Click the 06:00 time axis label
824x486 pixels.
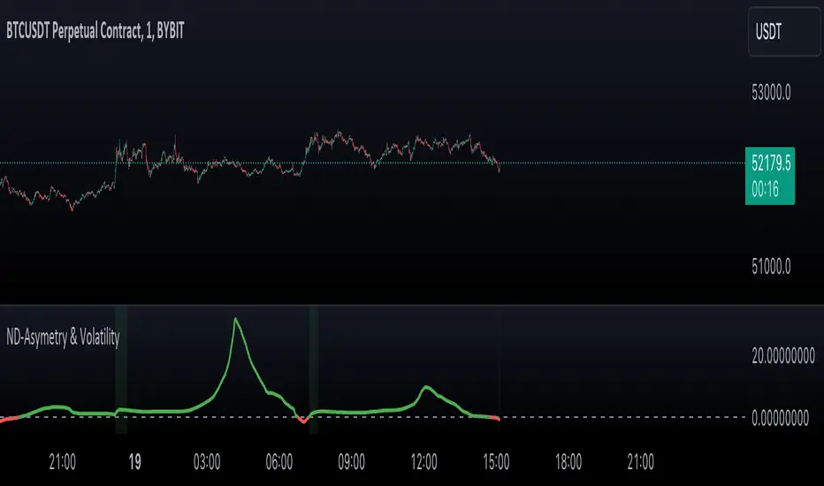point(279,462)
